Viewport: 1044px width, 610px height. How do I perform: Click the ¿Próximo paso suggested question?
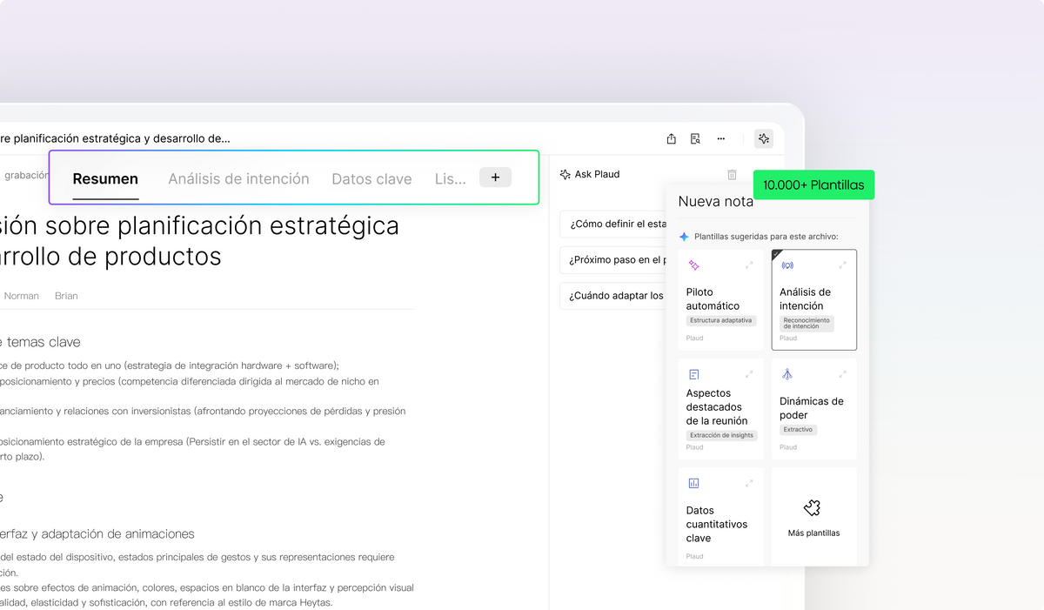click(x=612, y=260)
